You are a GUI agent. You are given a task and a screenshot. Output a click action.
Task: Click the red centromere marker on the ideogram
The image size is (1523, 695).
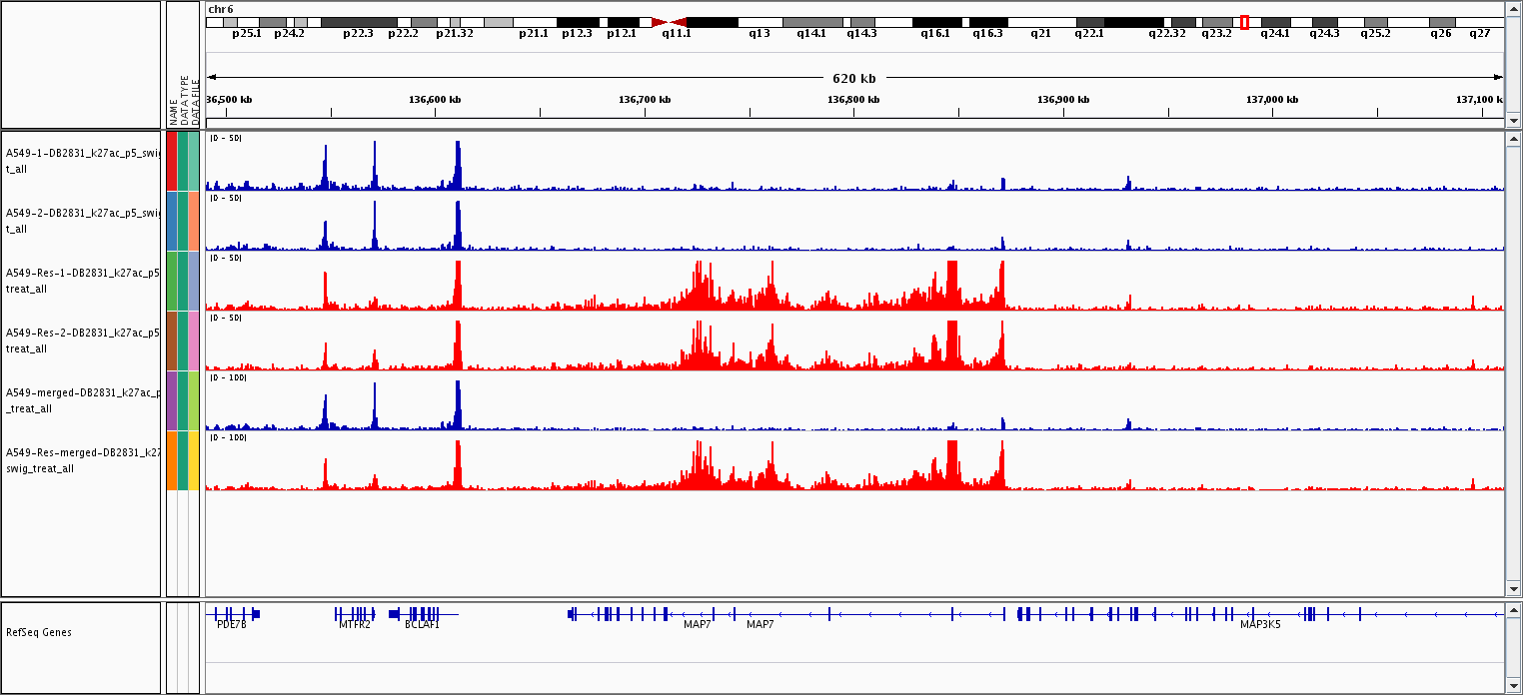669,22
